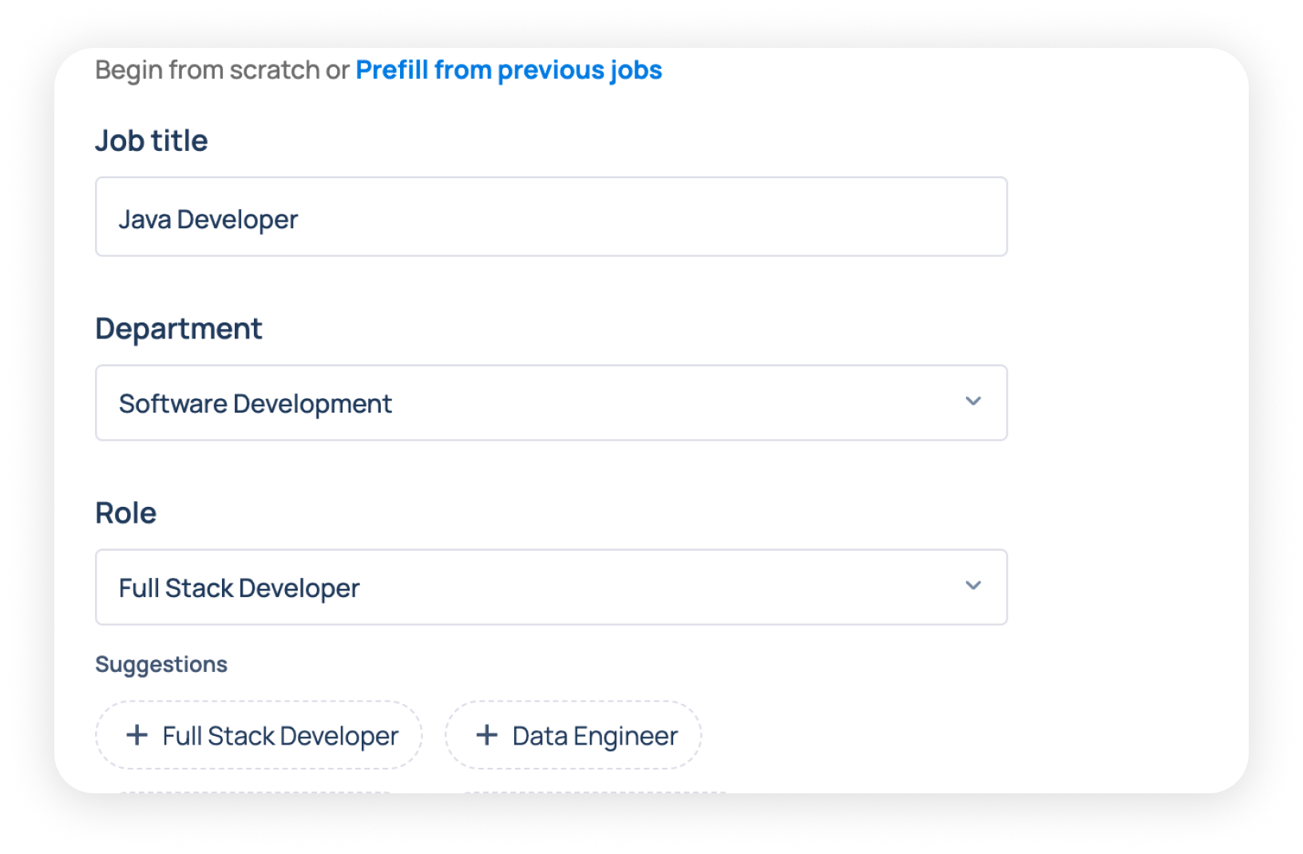The height and width of the screenshot is (854, 1303).
Task: Click blank area right of Suggestions label
Action: (639, 664)
